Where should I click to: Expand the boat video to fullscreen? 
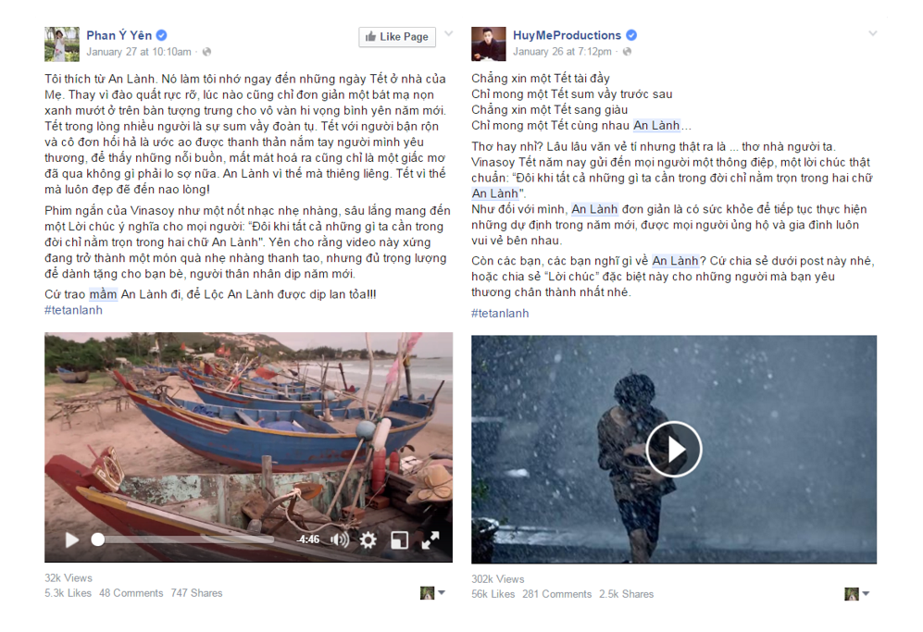click(x=430, y=539)
